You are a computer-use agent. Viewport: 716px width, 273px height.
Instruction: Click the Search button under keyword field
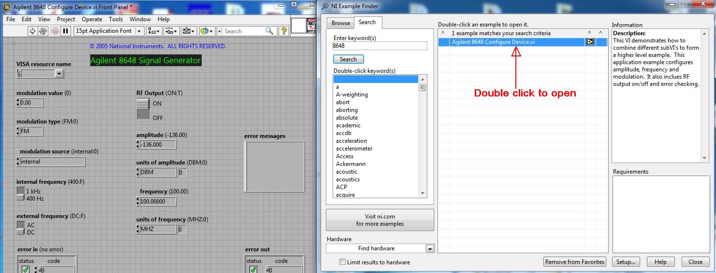point(348,59)
